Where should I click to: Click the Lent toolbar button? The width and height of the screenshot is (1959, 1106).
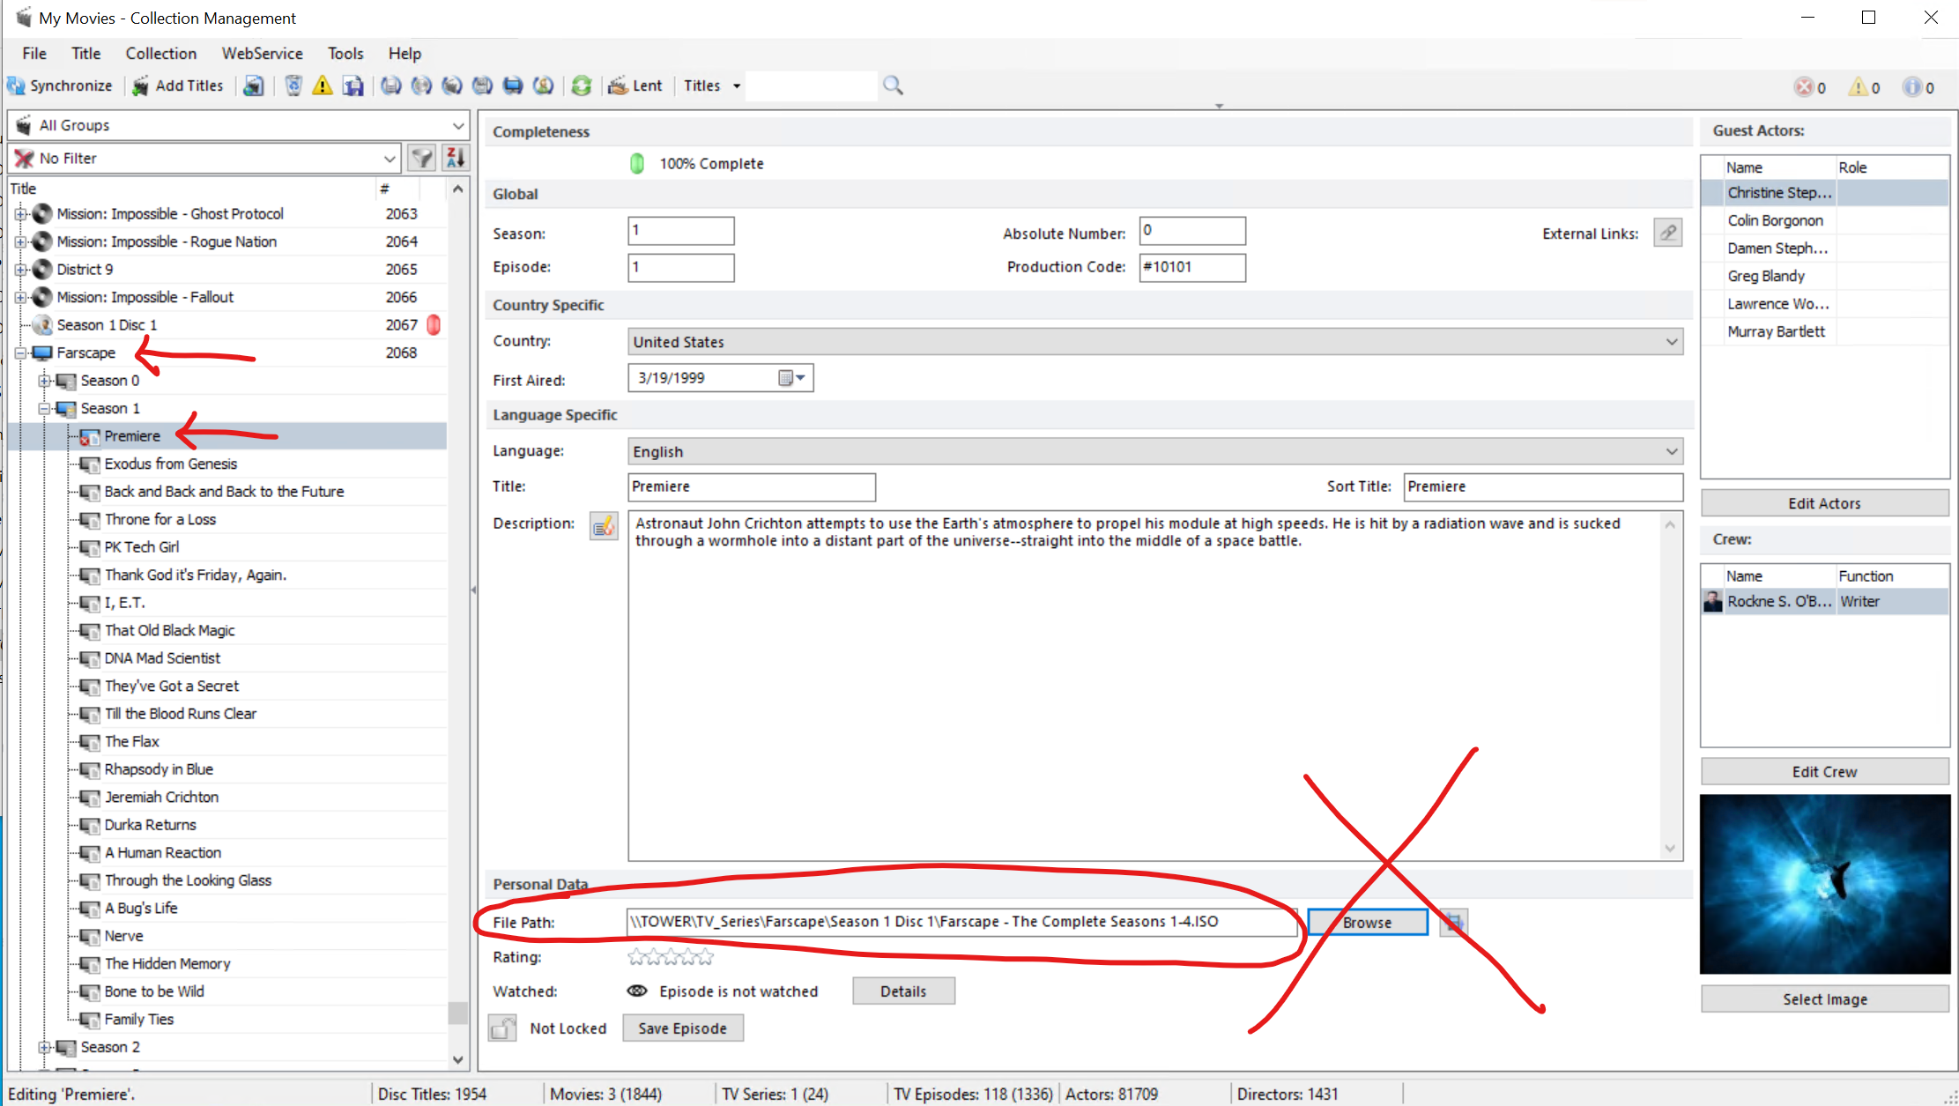[635, 85]
